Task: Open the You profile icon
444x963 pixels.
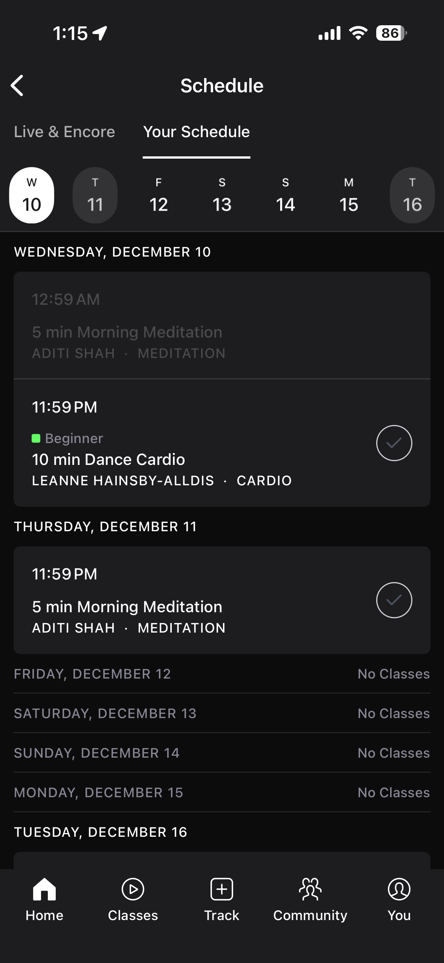Action: coord(399,889)
